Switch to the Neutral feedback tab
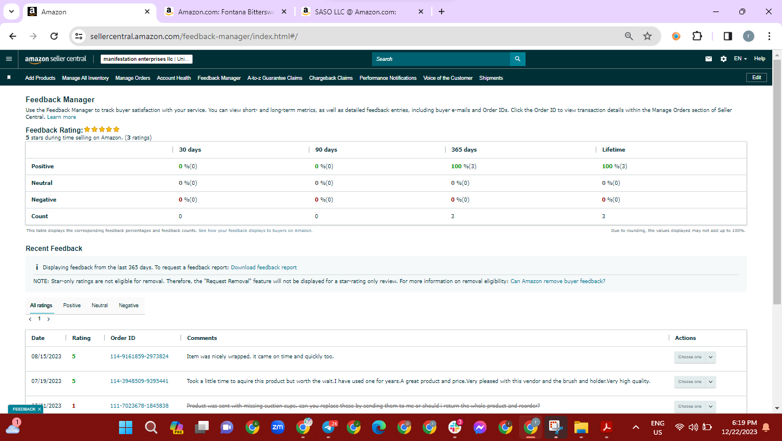 tap(99, 305)
